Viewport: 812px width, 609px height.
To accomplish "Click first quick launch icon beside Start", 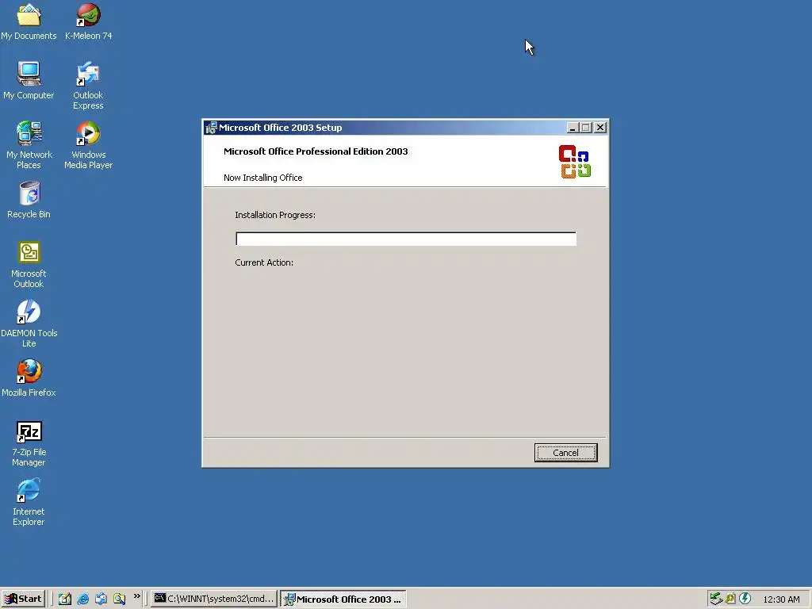I will point(65,599).
